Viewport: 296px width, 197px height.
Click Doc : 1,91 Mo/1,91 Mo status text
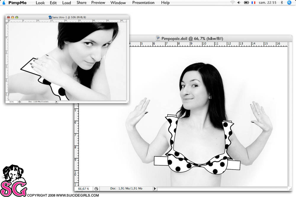[126, 188]
